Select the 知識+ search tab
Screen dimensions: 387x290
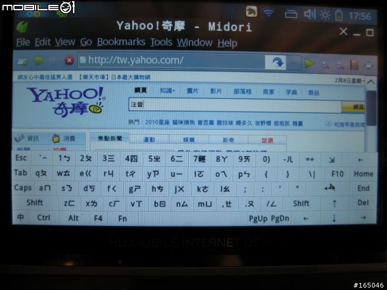pyautogui.click(x=167, y=91)
